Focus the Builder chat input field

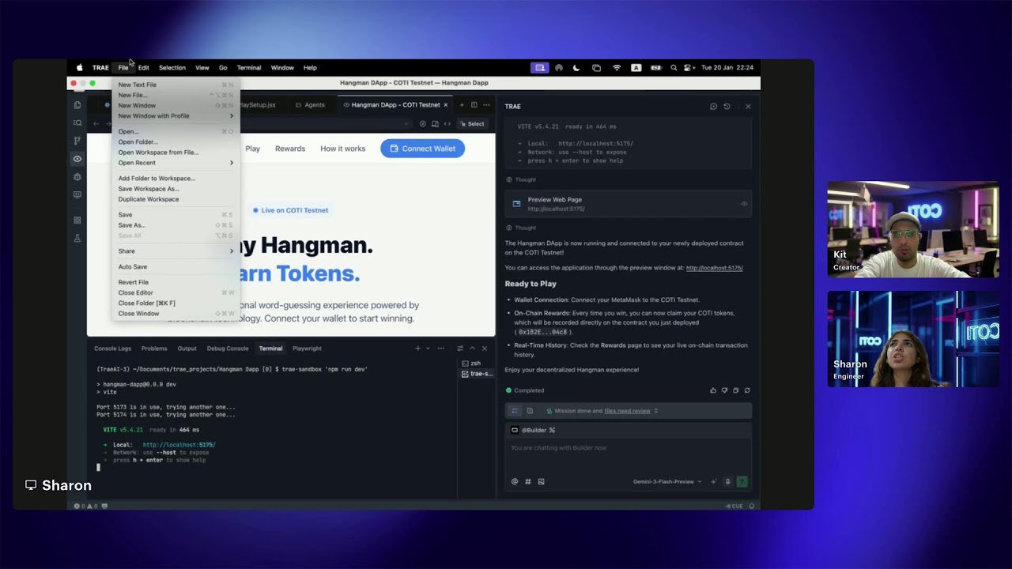pos(629,448)
